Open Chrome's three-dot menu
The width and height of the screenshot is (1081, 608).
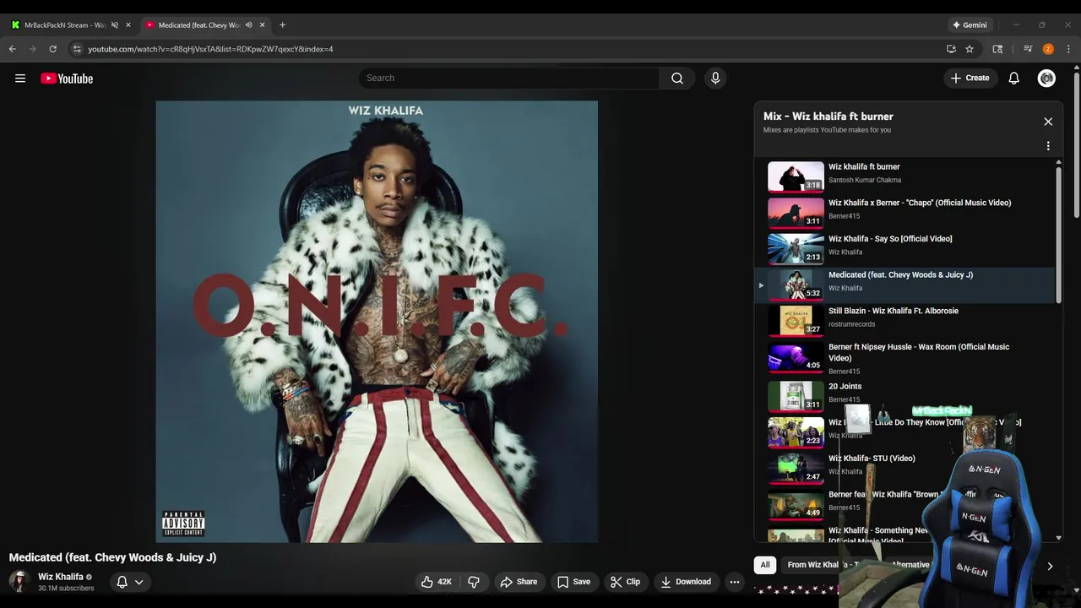tap(1068, 49)
